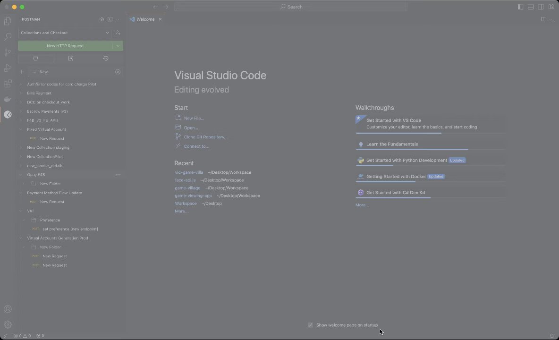This screenshot has height=340, width=559.
Task: Select set preference [new endpoint] request
Action: click(70, 229)
